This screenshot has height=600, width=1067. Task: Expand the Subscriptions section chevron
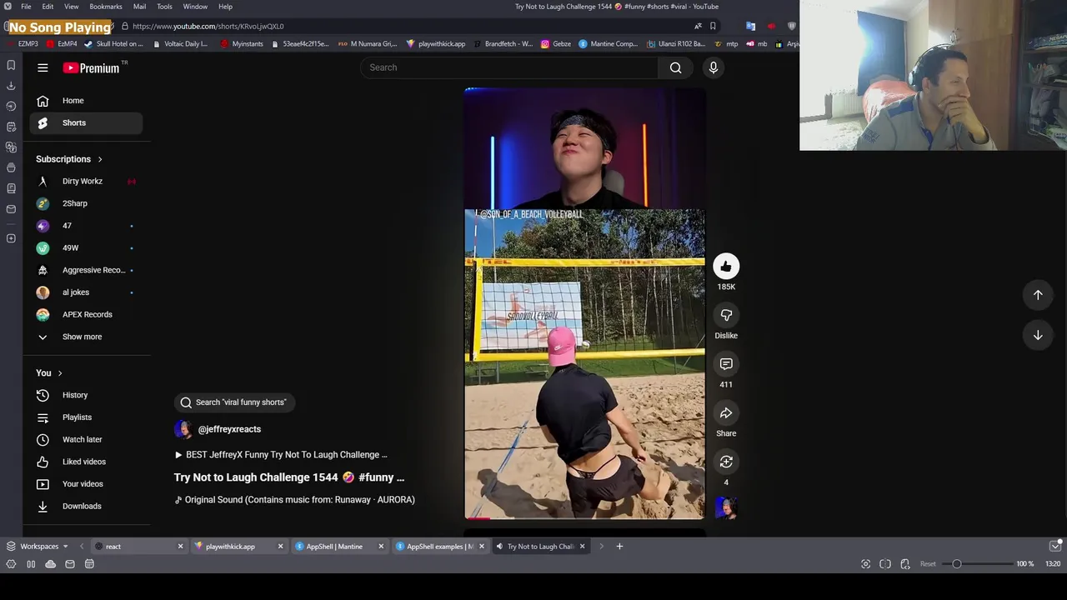coord(100,159)
